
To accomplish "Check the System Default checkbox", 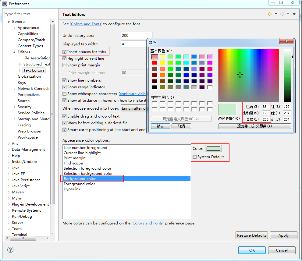I will pos(195,157).
